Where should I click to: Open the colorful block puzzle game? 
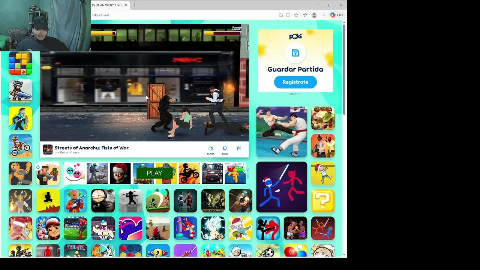[x=20, y=63]
